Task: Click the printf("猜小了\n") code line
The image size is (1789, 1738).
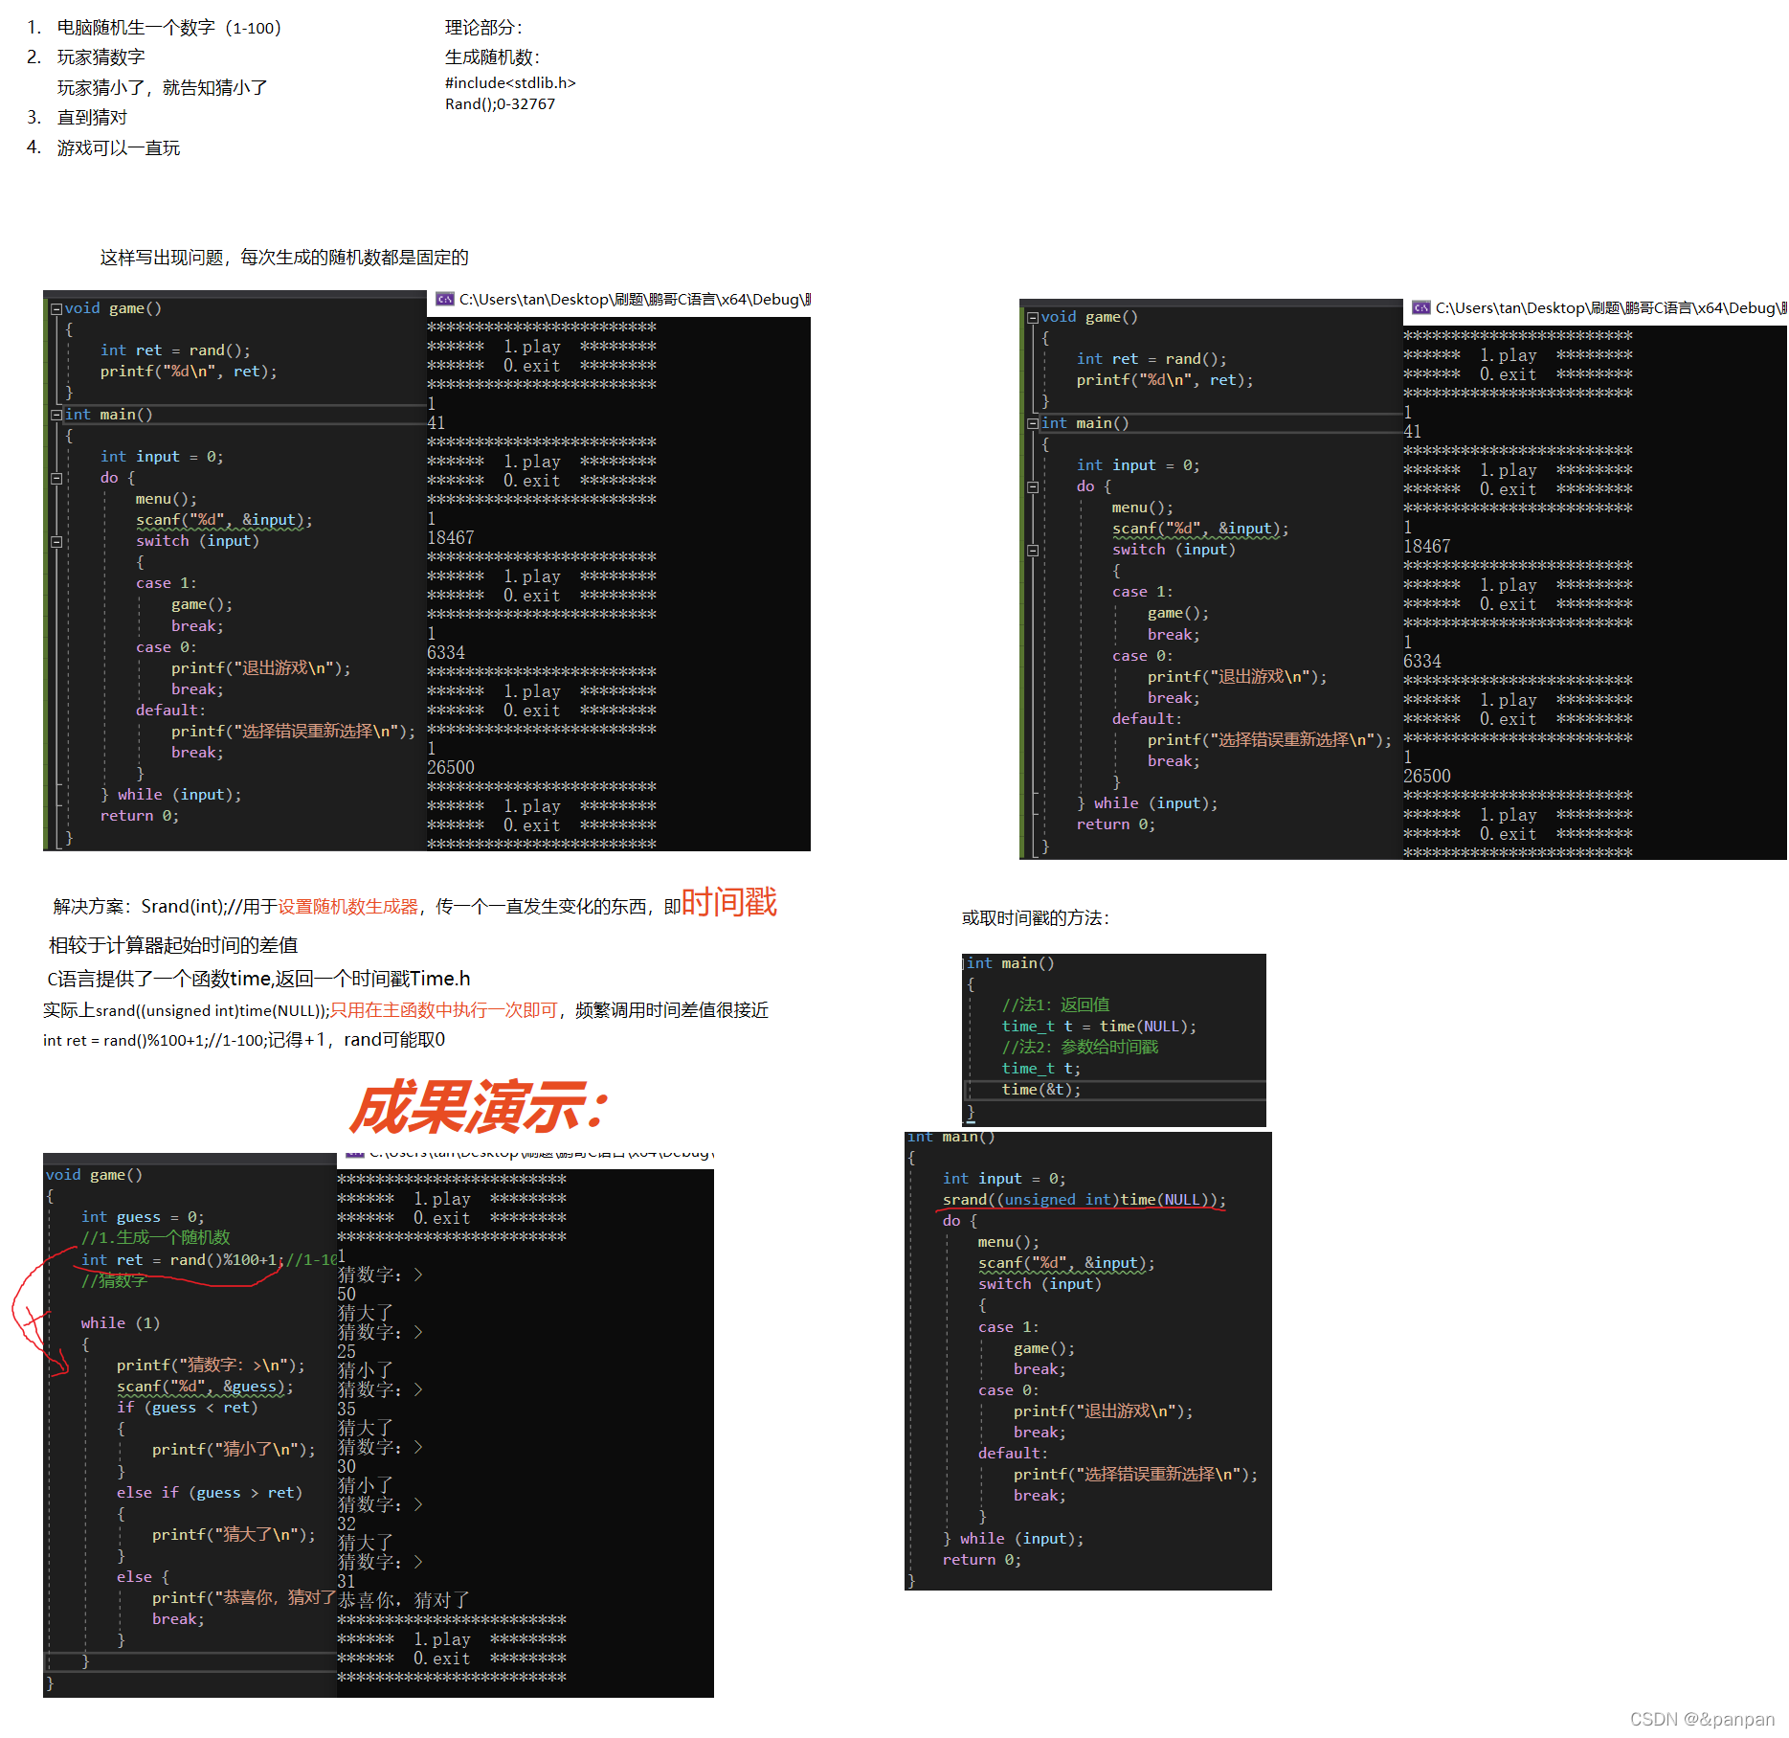Action: point(234,1450)
